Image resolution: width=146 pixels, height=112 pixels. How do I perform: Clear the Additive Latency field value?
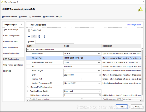click(x=100, y=95)
